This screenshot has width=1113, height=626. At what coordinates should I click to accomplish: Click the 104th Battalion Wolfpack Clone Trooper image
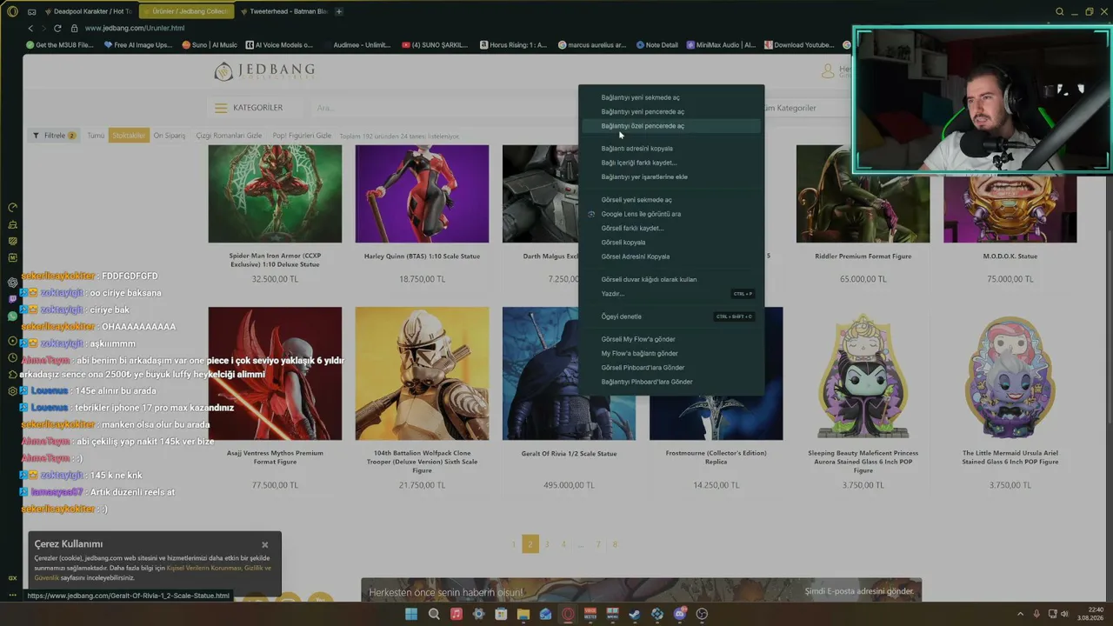(422, 374)
